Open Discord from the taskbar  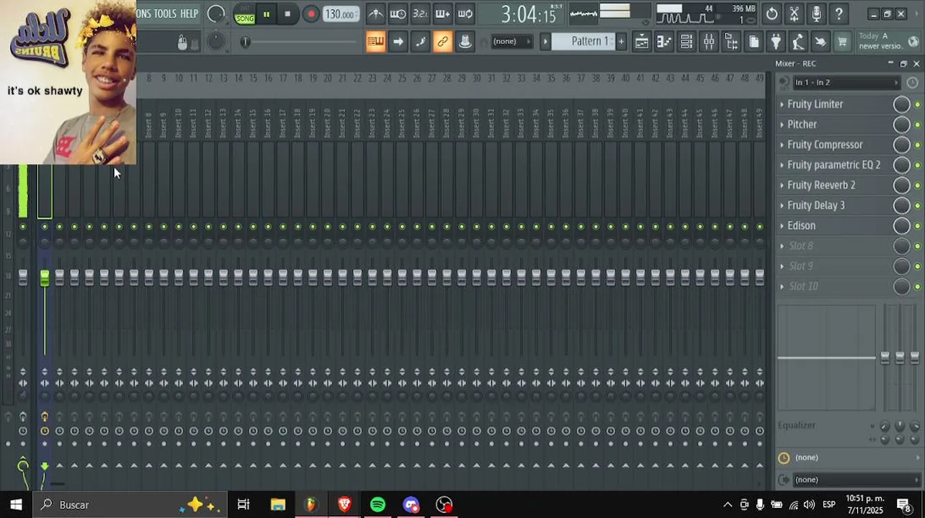pyautogui.click(x=411, y=504)
